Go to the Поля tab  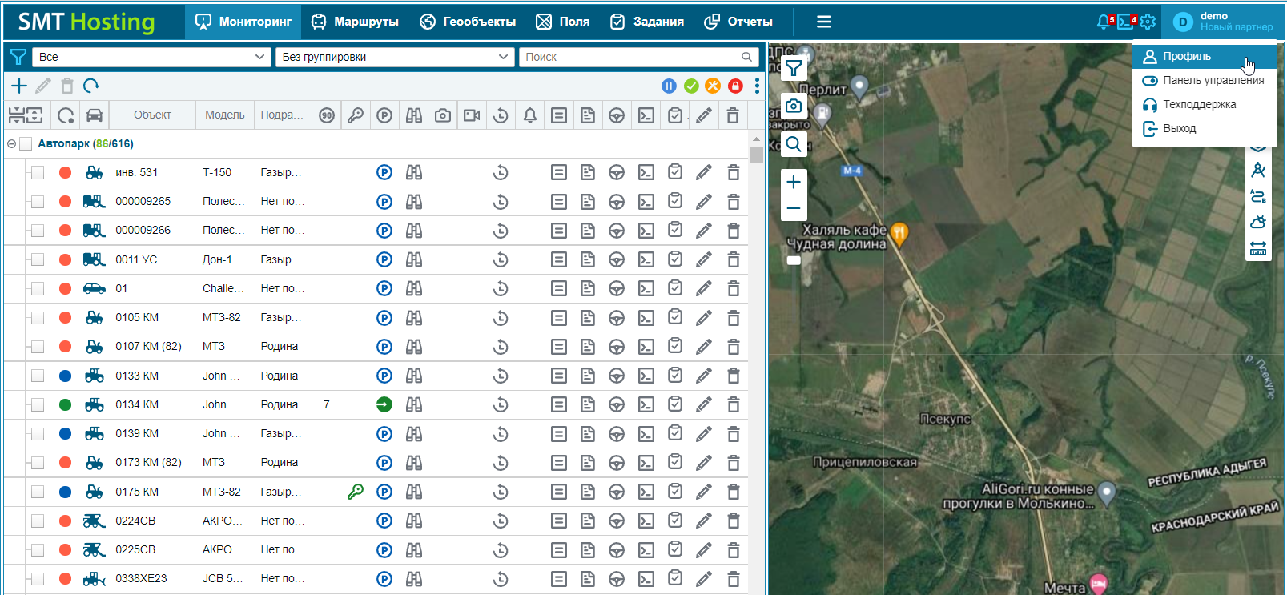[562, 22]
